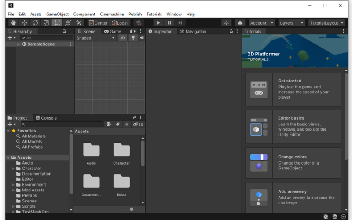Image resolution: width=352 pixels, height=220 pixels.
Task: Open Collab services sun icon
Action: click(x=226, y=23)
